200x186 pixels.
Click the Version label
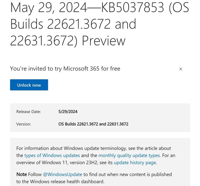24,124
